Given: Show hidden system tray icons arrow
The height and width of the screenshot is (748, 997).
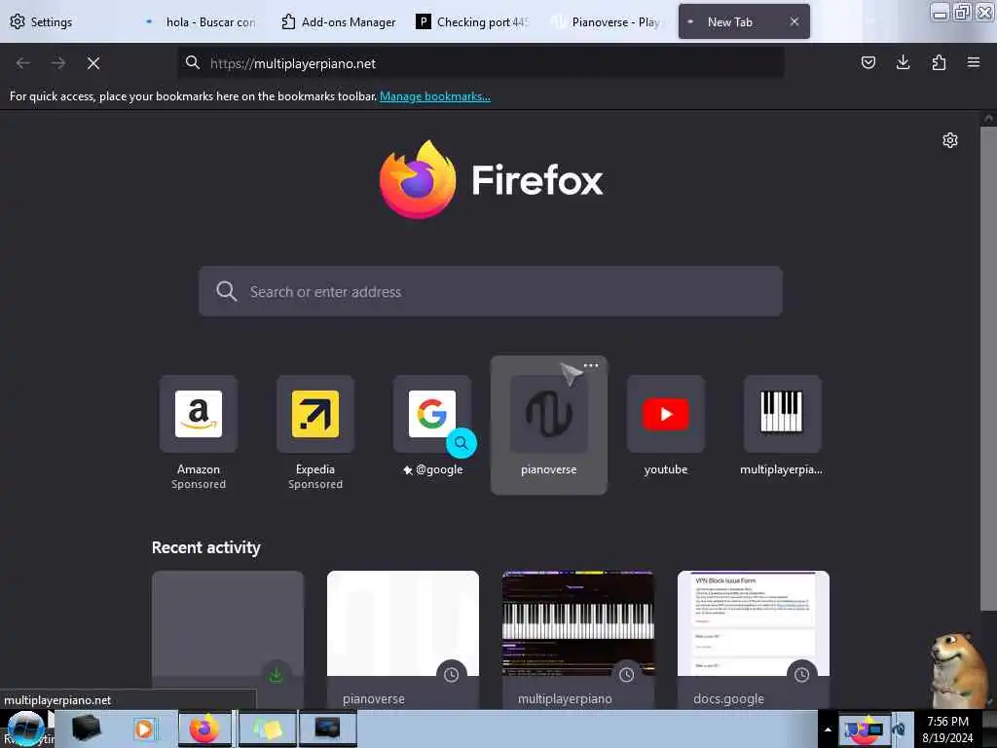Looking at the screenshot, I should 828,729.
